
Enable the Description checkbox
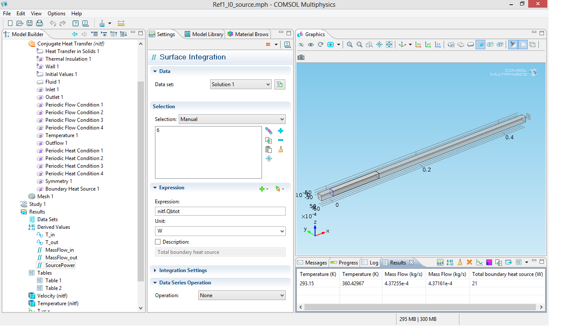pyautogui.click(x=158, y=242)
